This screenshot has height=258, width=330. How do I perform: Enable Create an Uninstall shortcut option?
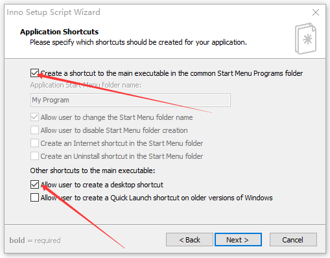pos(34,156)
